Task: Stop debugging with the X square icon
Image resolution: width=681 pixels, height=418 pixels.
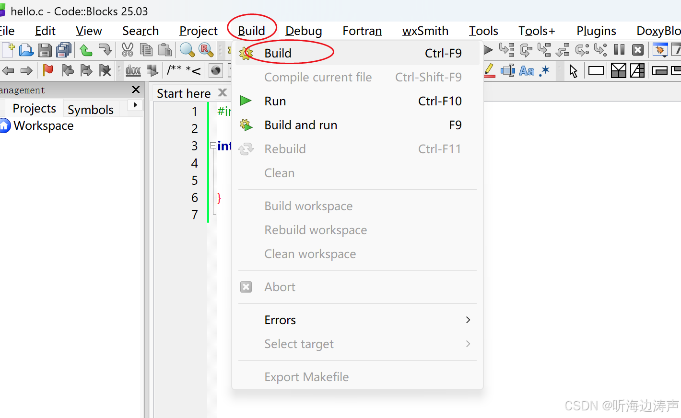Action: [x=638, y=50]
